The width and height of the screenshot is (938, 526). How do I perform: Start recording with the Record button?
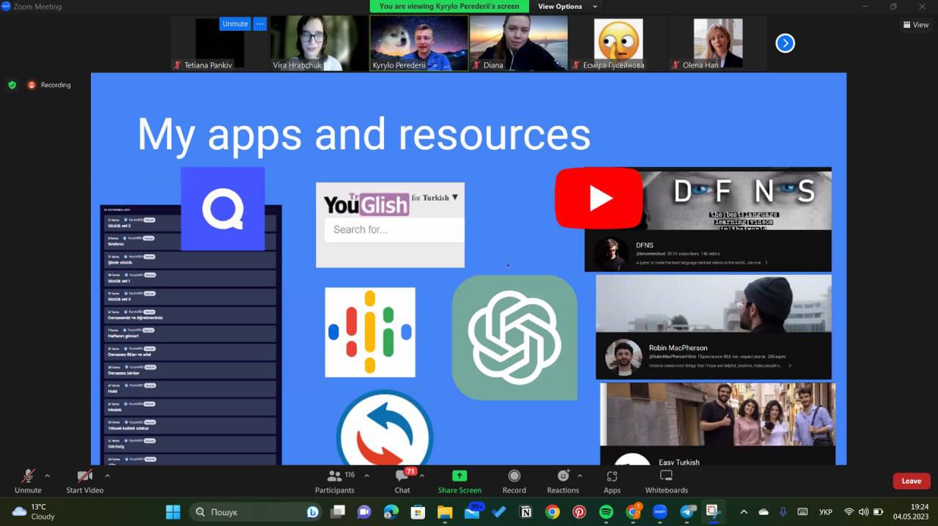[x=514, y=476]
